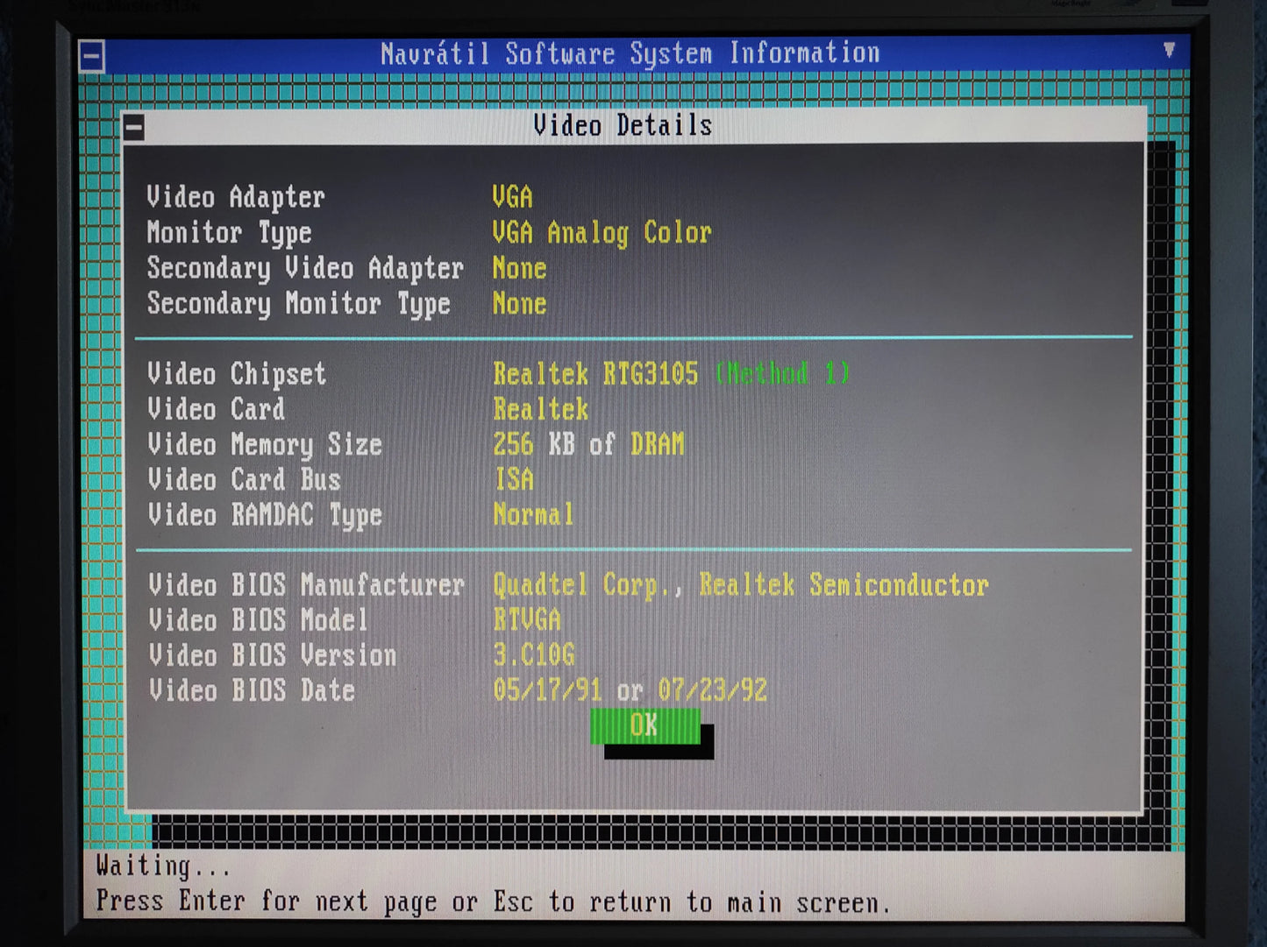The image size is (1267, 947).
Task: Click the "Video Details" dialog title
Action: [x=623, y=125]
